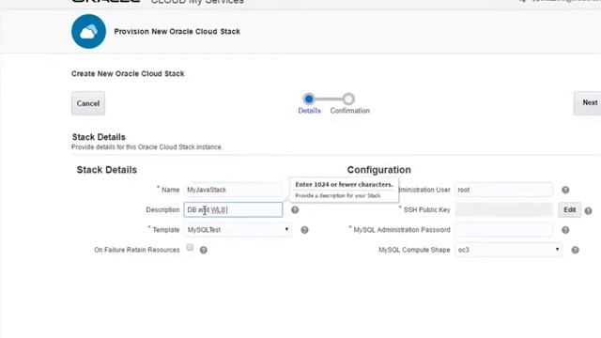Screen dimensions: 601x338
Task: Open help icon beside SSH Public Key Edit button
Action: 589,210
